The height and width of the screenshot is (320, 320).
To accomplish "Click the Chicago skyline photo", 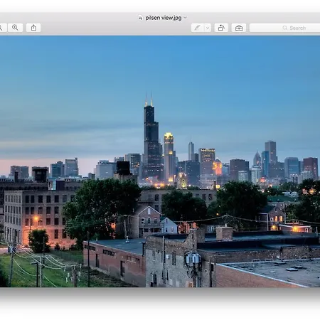I will 160,161.
